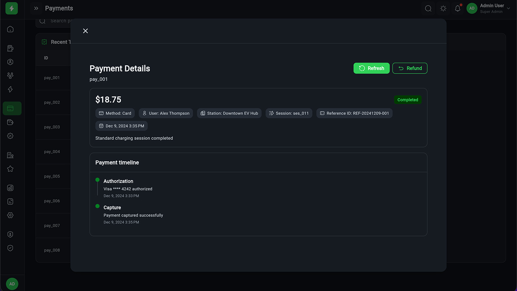This screenshot has width=517, height=291.
Task: Open the bar chart analytics icon
Action: (x=11, y=188)
